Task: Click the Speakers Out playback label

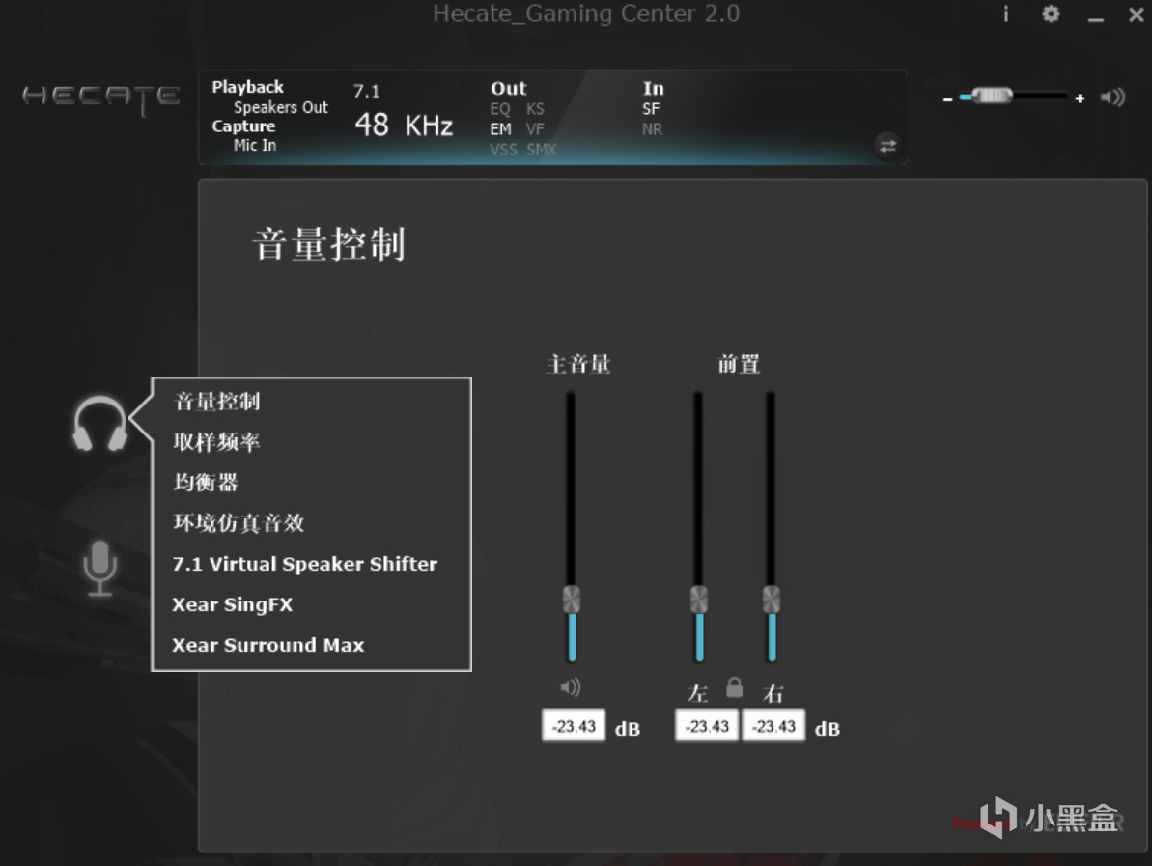Action: (x=281, y=107)
